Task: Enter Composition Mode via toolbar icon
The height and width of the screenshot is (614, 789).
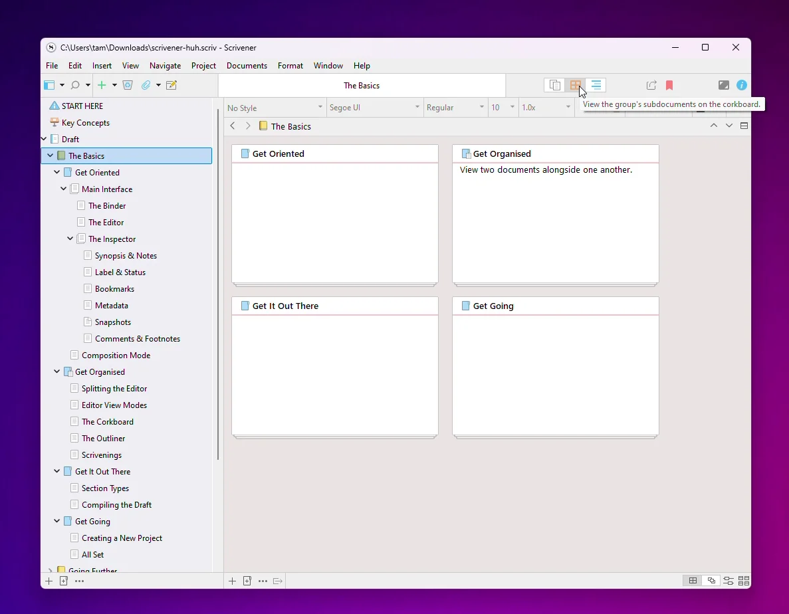Action: tap(724, 85)
